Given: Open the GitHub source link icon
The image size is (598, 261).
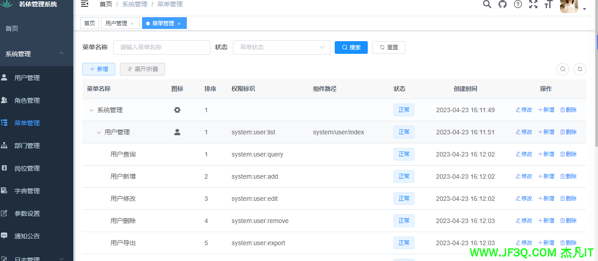Looking at the screenshot, I should coord(503,4).
